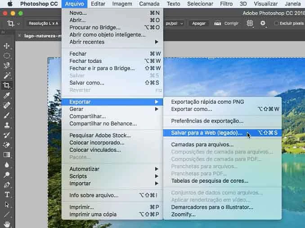Expand the Automatizar submenu
The width and height of the screenshot is (305, 228).
[112, 169]
